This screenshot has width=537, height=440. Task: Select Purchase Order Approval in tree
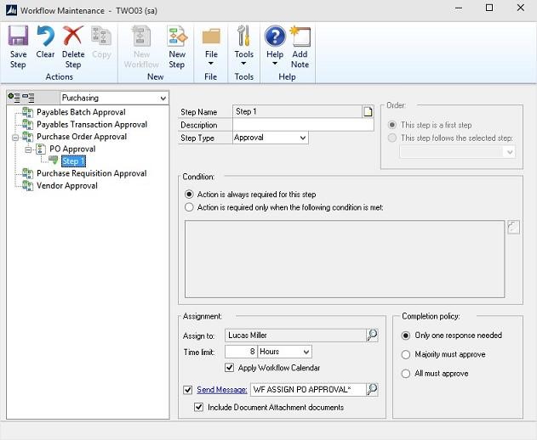pyautogui.click(x=82, y=137)
